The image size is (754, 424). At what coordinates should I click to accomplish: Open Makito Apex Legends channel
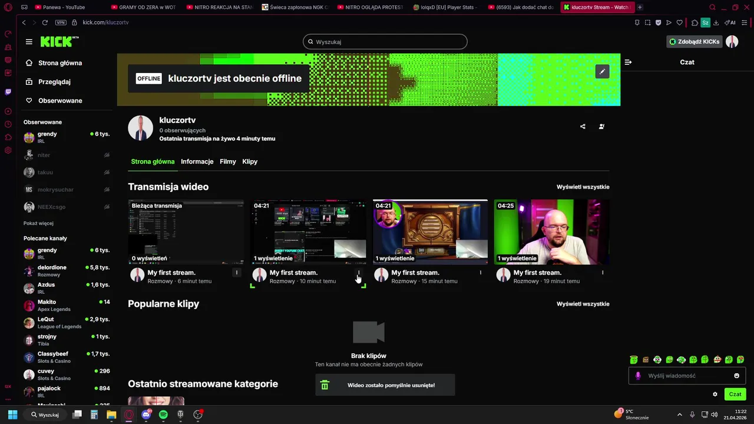pyautogui.click(x=67, y=306)
